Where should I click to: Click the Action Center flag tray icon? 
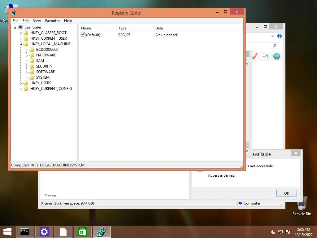288,232
